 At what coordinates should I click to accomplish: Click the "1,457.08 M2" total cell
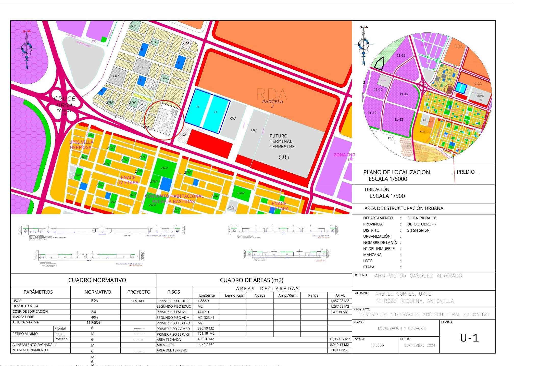click(x=340, y=301)
